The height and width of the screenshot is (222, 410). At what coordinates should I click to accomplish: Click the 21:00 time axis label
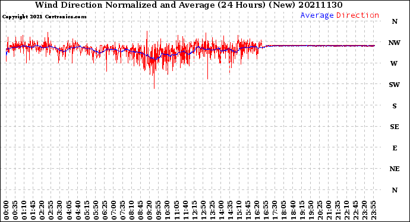pyautogui.click(x=328, y=210)
